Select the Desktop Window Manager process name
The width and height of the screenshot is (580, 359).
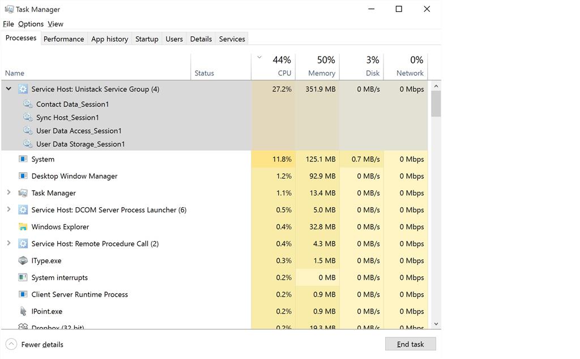(74, 176)
